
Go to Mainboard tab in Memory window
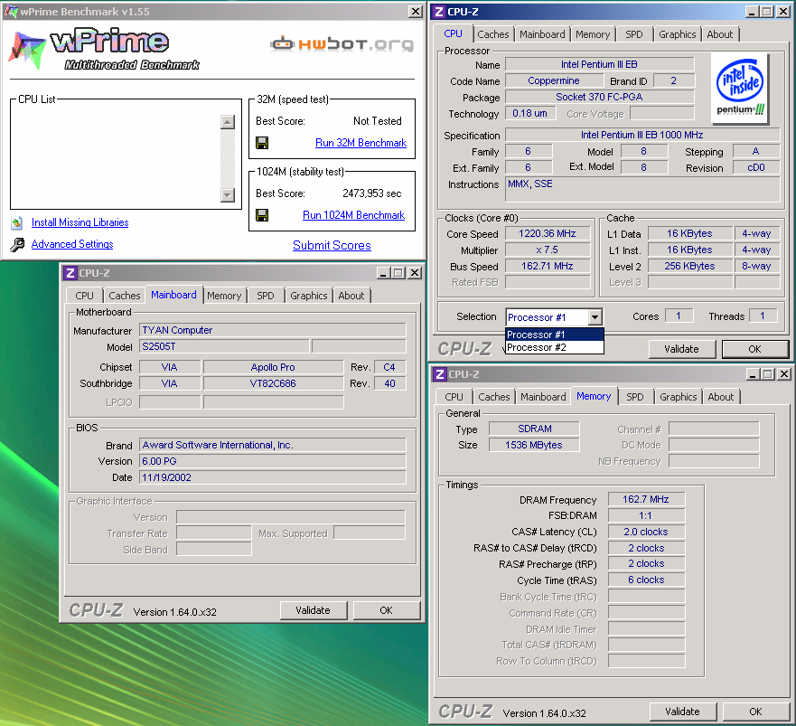[x=543, y=397]
